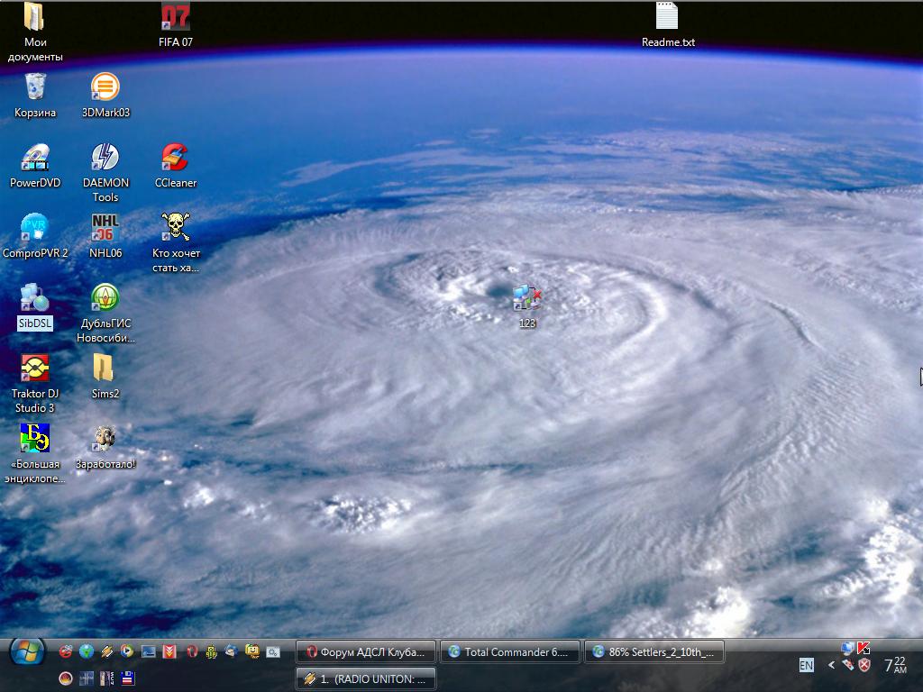
Task: Click the ДубльГИС Новосибирск icon
Action: coord(105,299)
